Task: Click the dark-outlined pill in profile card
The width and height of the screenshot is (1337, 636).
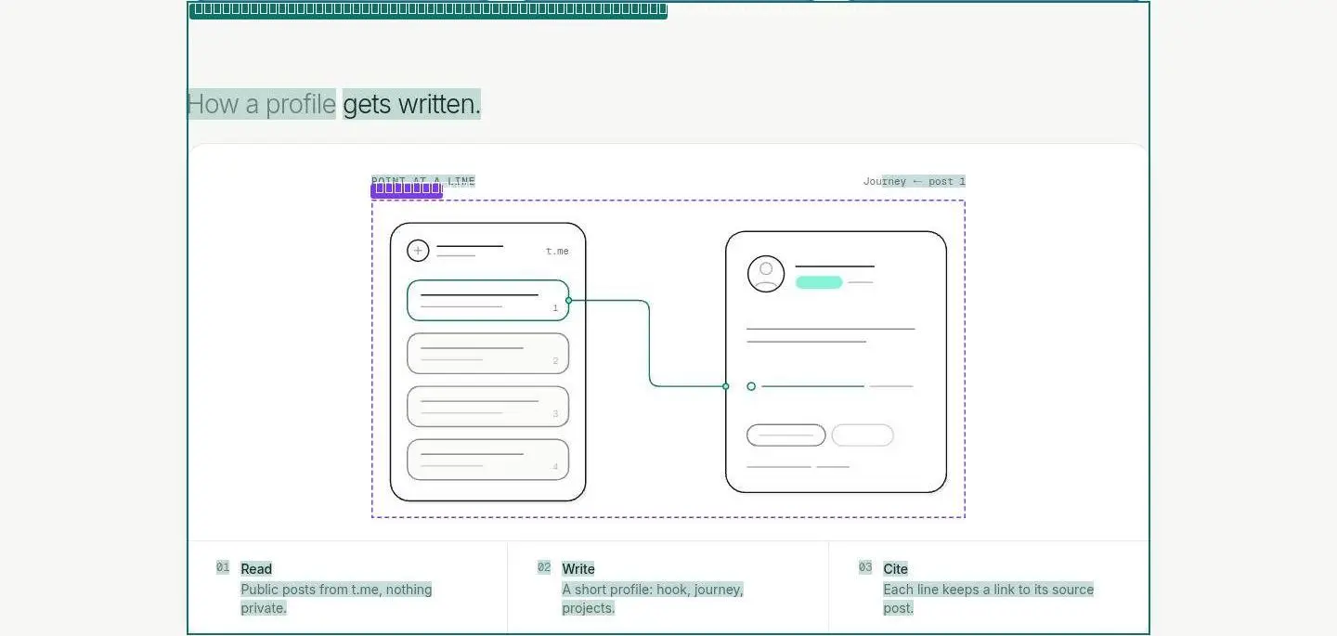Action: pos(786,435)
